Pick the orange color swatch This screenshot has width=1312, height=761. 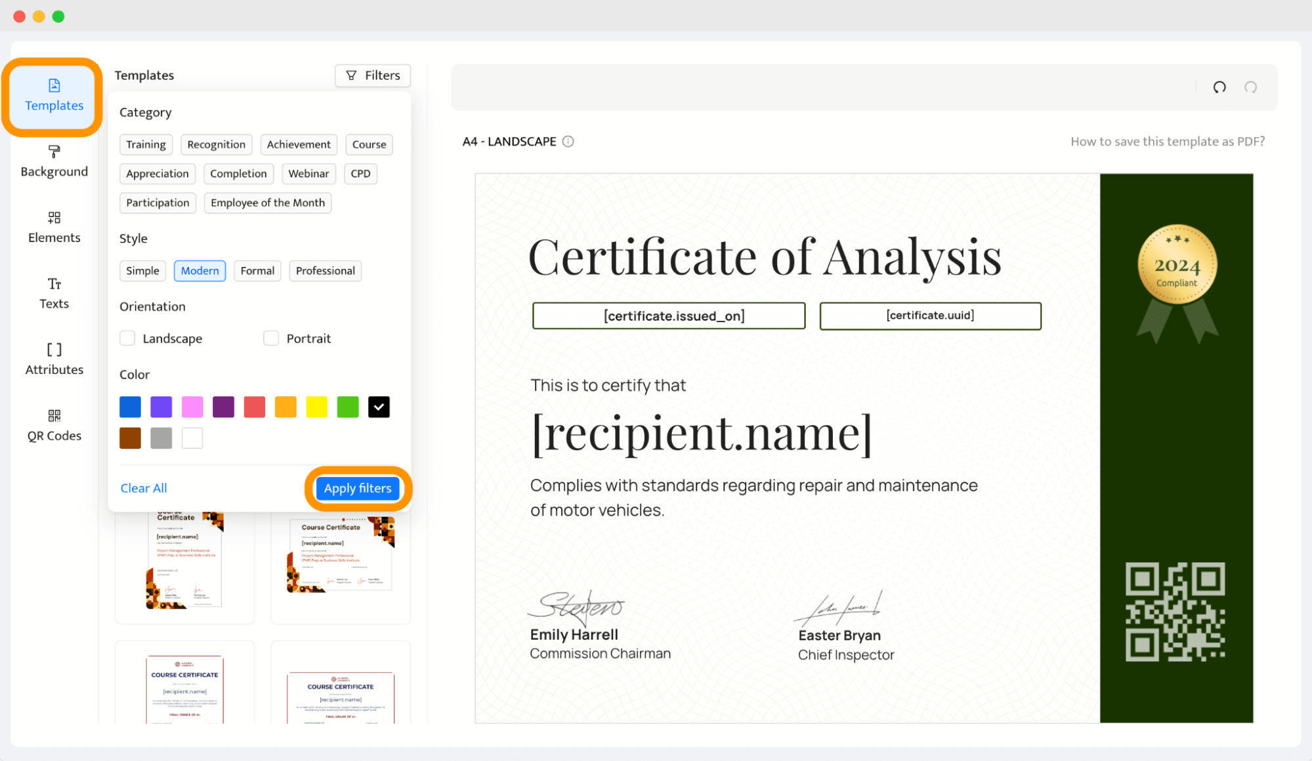[286, 407]
